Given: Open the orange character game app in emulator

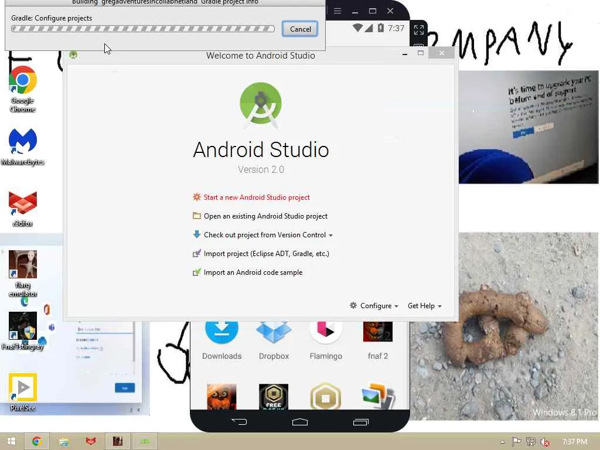Looking at the screenshot, I should (221, 397).
